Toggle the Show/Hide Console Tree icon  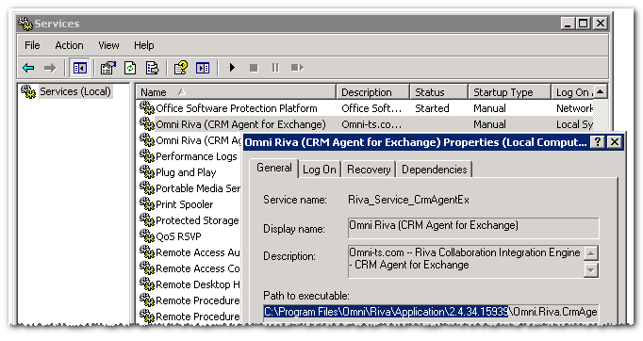tap(79, 68)
